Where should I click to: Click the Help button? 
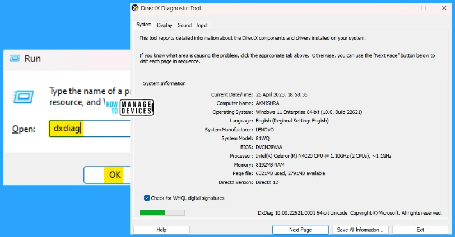[x=161, y=230]
